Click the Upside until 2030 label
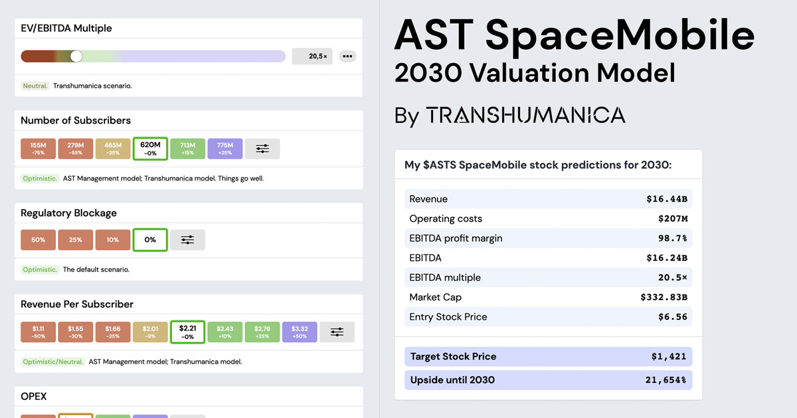Image resolution: width=797 pixels, height=418 pixels. [452, 380]
